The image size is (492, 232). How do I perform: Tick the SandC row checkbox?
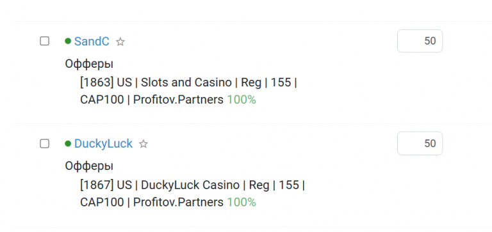[45, 41]
